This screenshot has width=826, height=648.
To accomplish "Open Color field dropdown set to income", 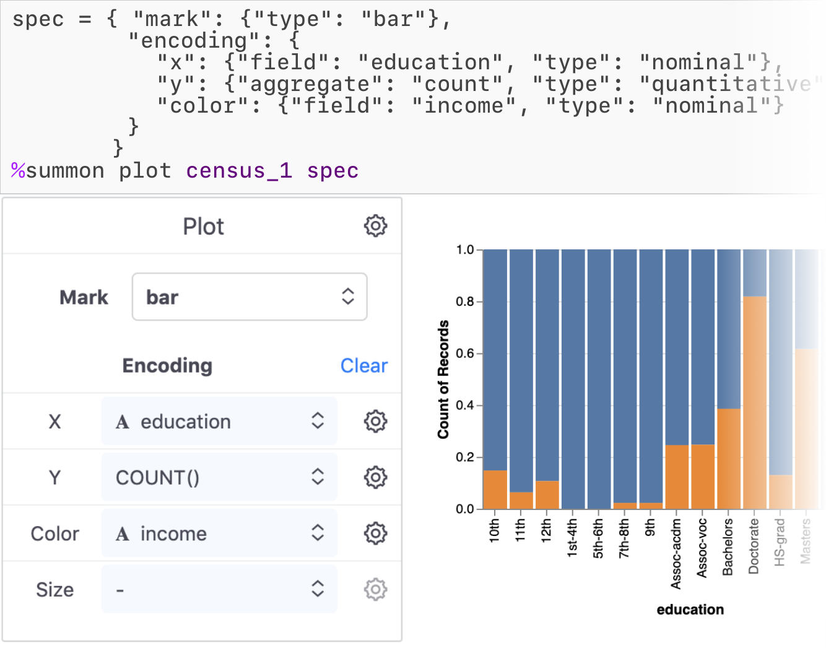I will click(x=219, y=534).
